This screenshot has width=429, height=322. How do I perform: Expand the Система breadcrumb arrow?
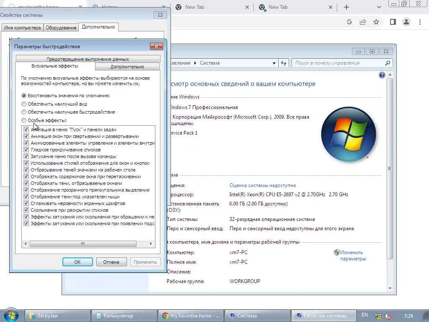pos(195,63)
